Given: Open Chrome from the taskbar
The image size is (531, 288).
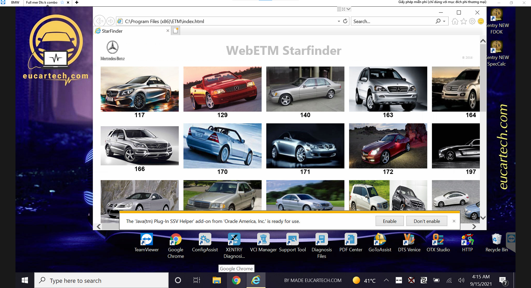Looking at the screenshot, I should 236,280.
